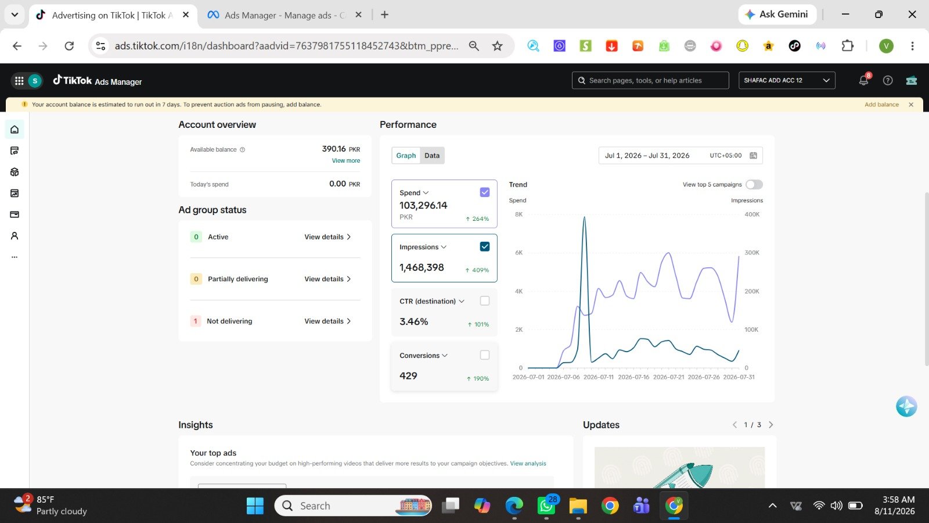
Task: Click Add balance link in banner
Action: [x=881, y=105]
